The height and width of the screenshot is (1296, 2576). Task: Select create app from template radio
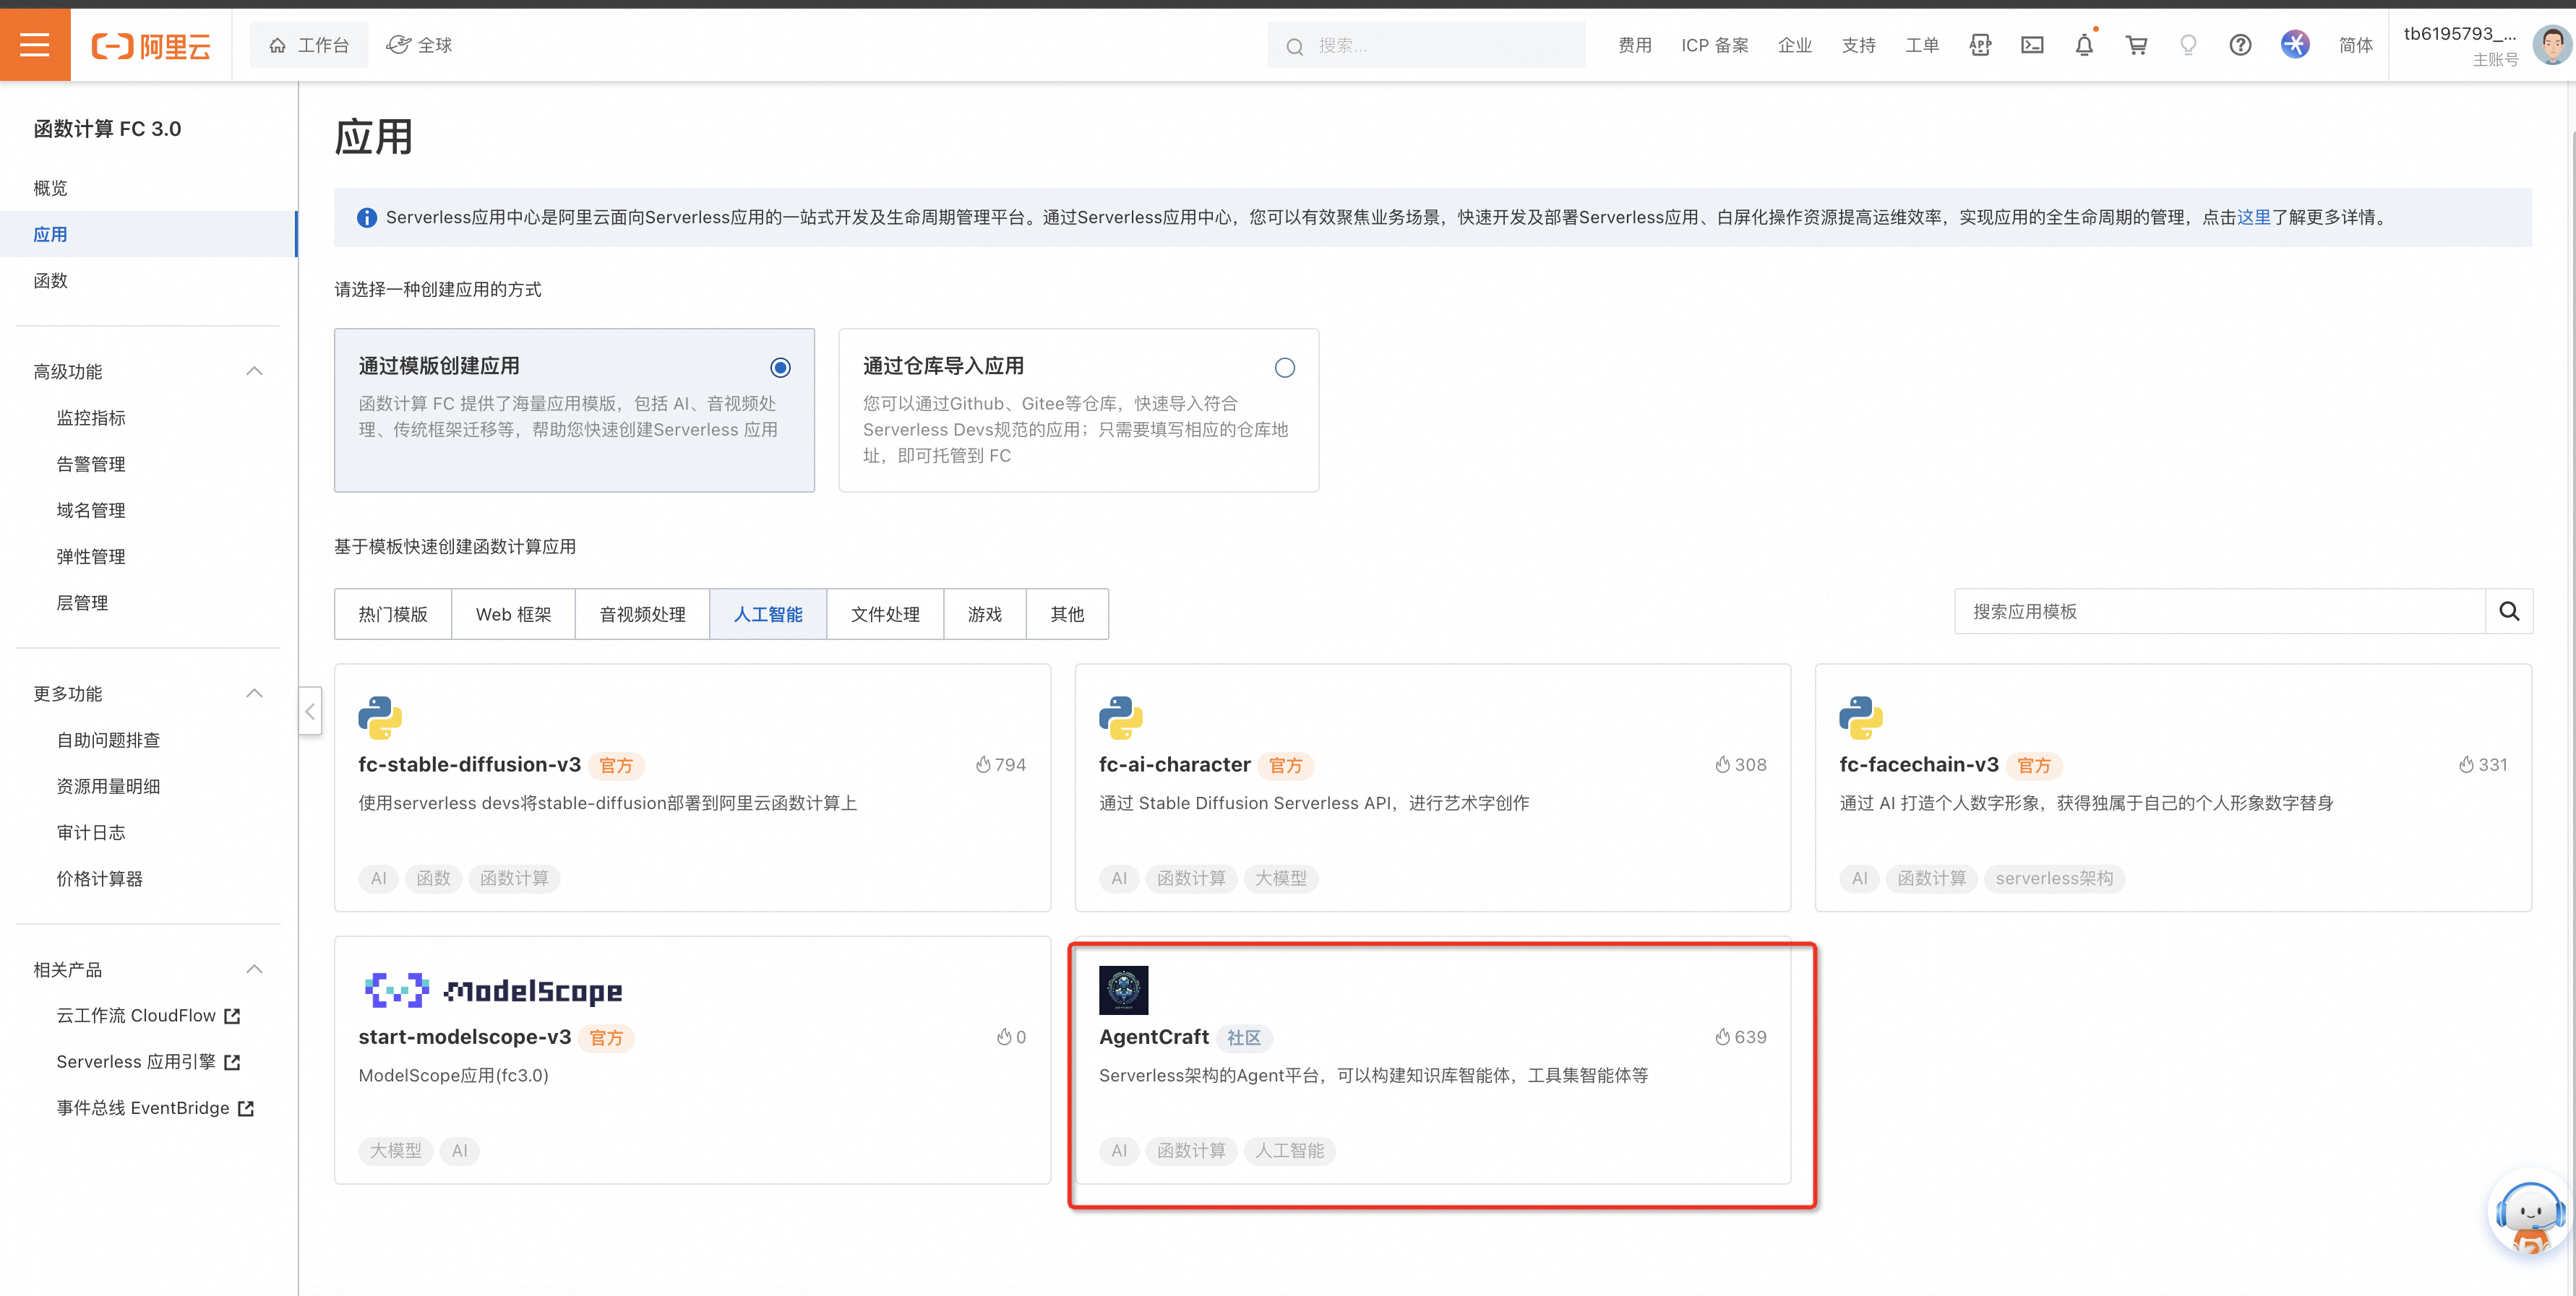pyautogui.click(x=780, y=368)
